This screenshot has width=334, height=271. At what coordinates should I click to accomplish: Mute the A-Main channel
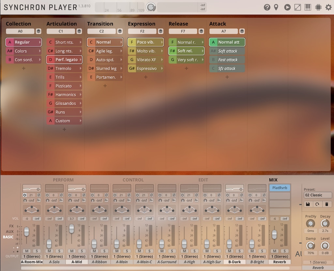tap(117, 251)
